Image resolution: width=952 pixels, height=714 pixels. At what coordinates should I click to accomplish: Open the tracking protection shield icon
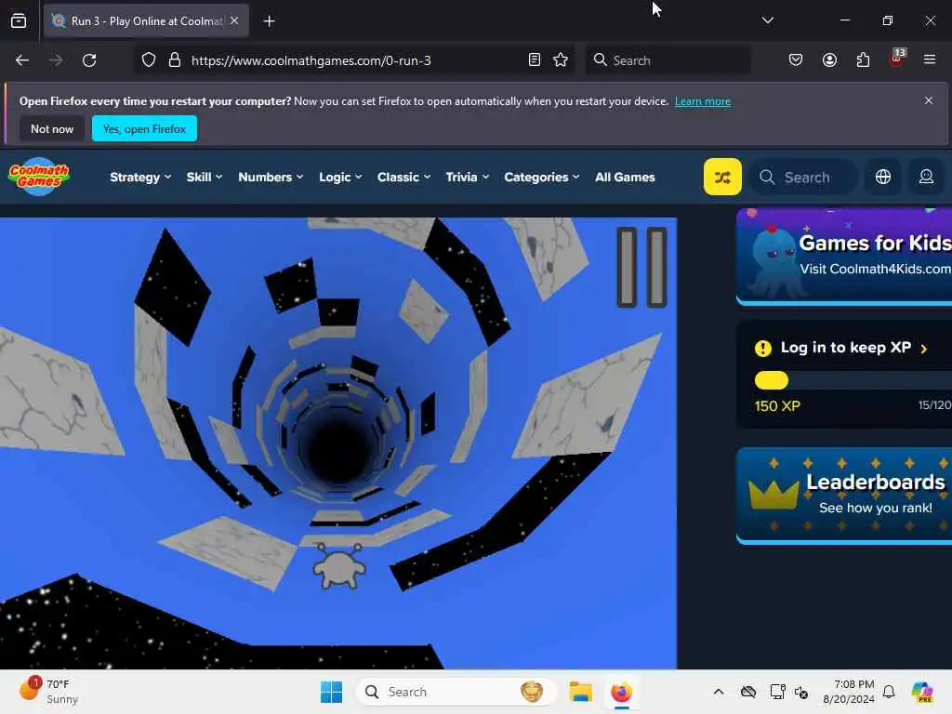[x=149, y=60]
